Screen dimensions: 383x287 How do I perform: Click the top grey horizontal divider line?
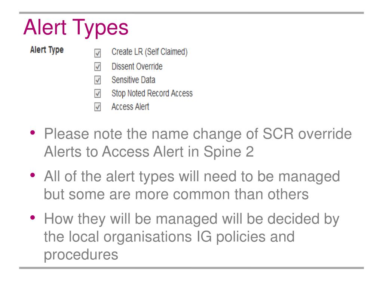coord(191,13)
